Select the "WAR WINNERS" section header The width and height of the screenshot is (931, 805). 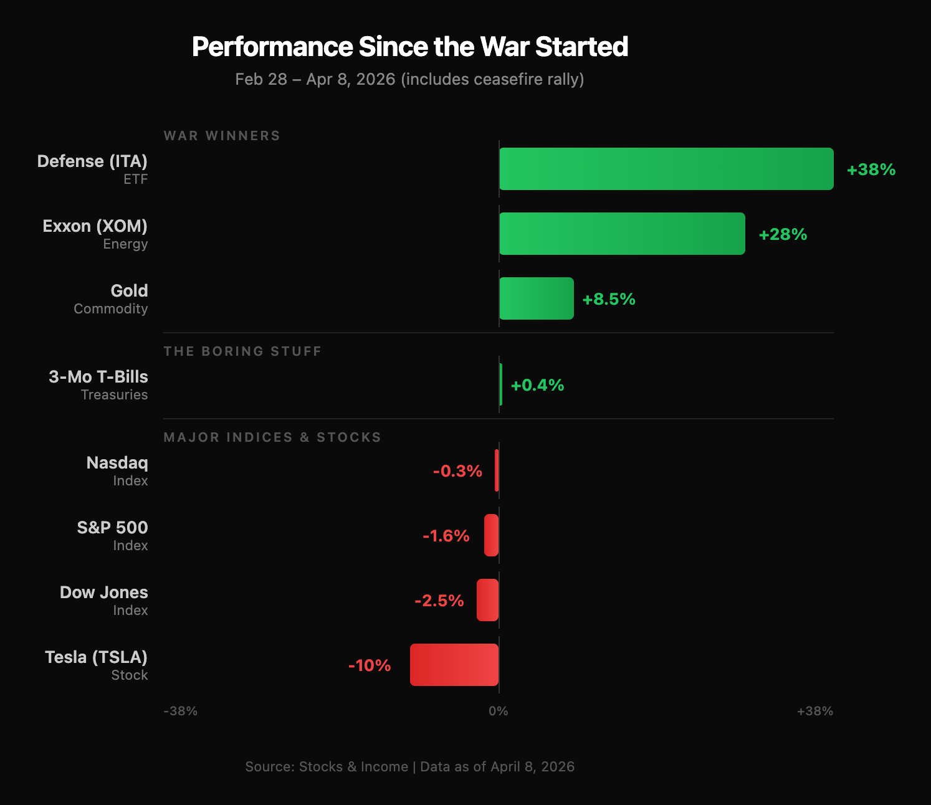(222, 136)
